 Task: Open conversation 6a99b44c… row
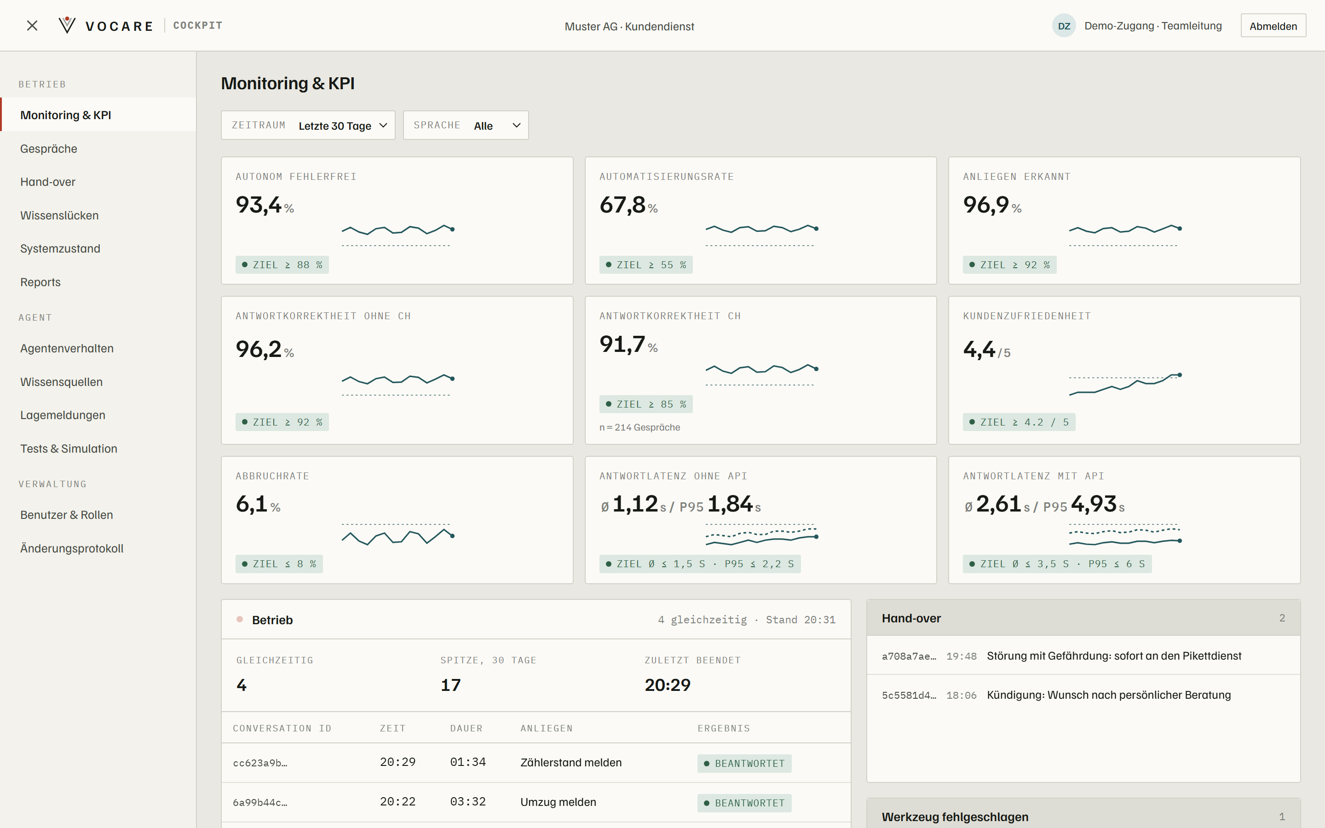(x=536, y=802)
